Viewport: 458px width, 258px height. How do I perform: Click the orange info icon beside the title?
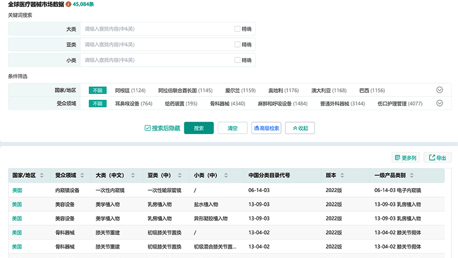pyautogui.click(x=68, y=5)
